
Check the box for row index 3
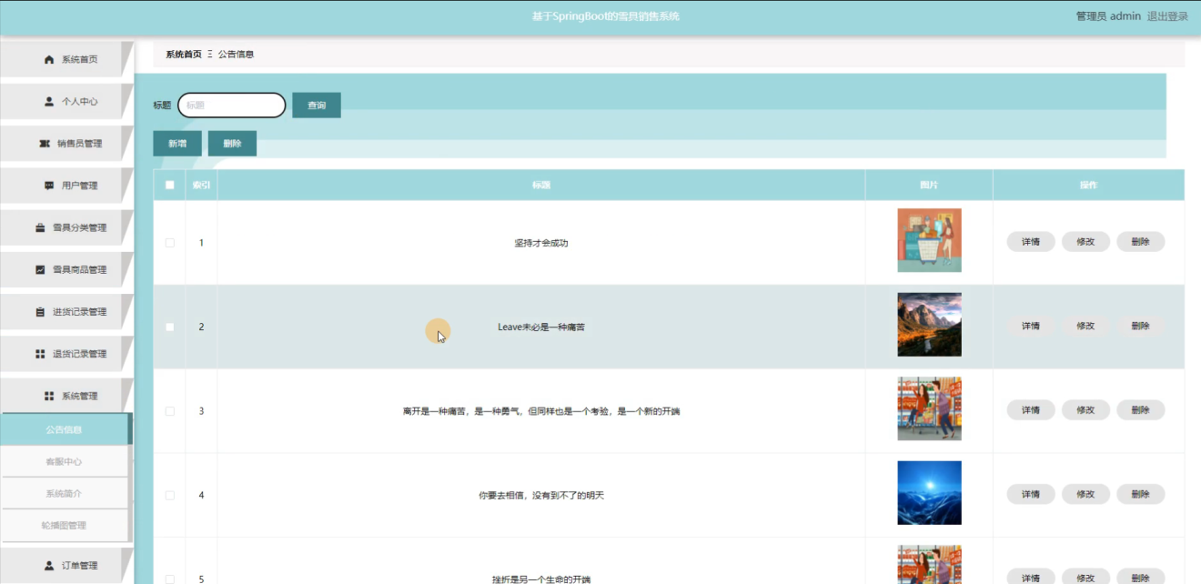[x=169, y=411]
